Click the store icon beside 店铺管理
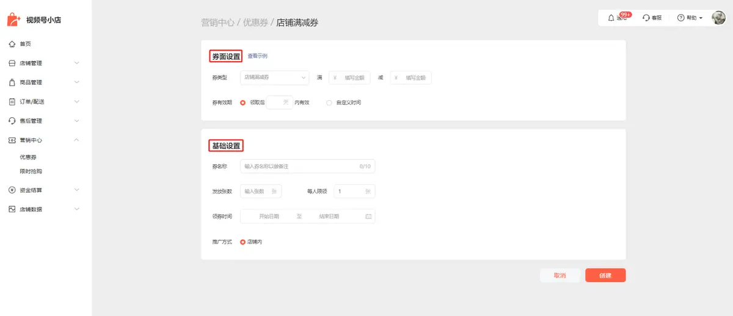Image resolution: width=733 pixels, height=316 pixels. (12, 63)
